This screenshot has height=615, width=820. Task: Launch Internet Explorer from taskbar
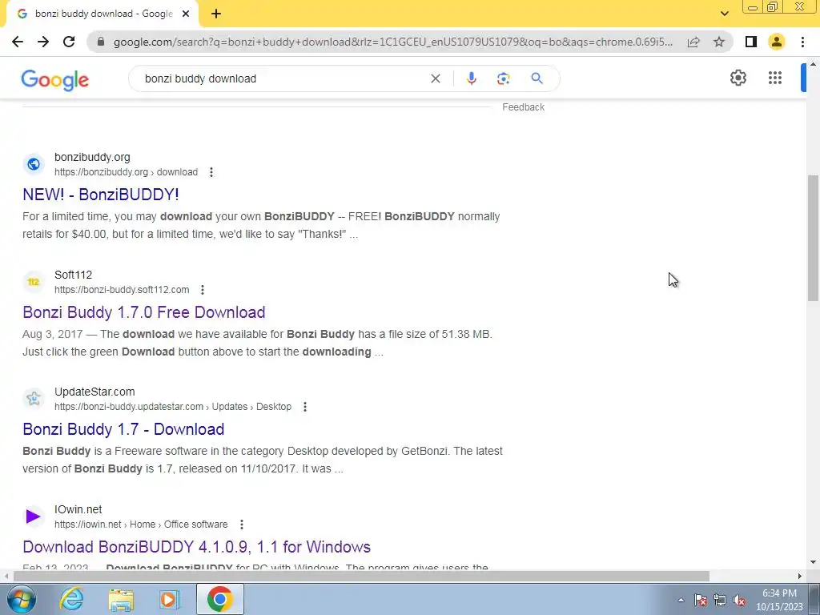click(x=71, y=599)
